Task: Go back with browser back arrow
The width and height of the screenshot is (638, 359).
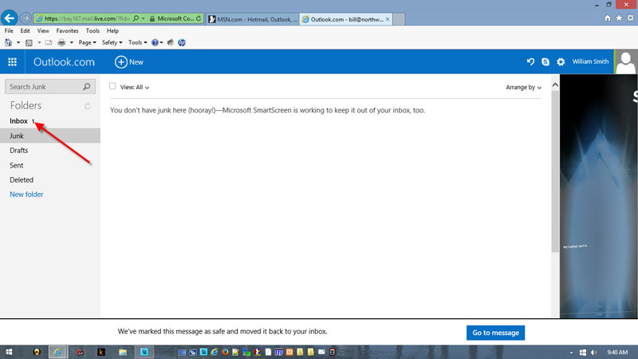Action: pos(9,18)
